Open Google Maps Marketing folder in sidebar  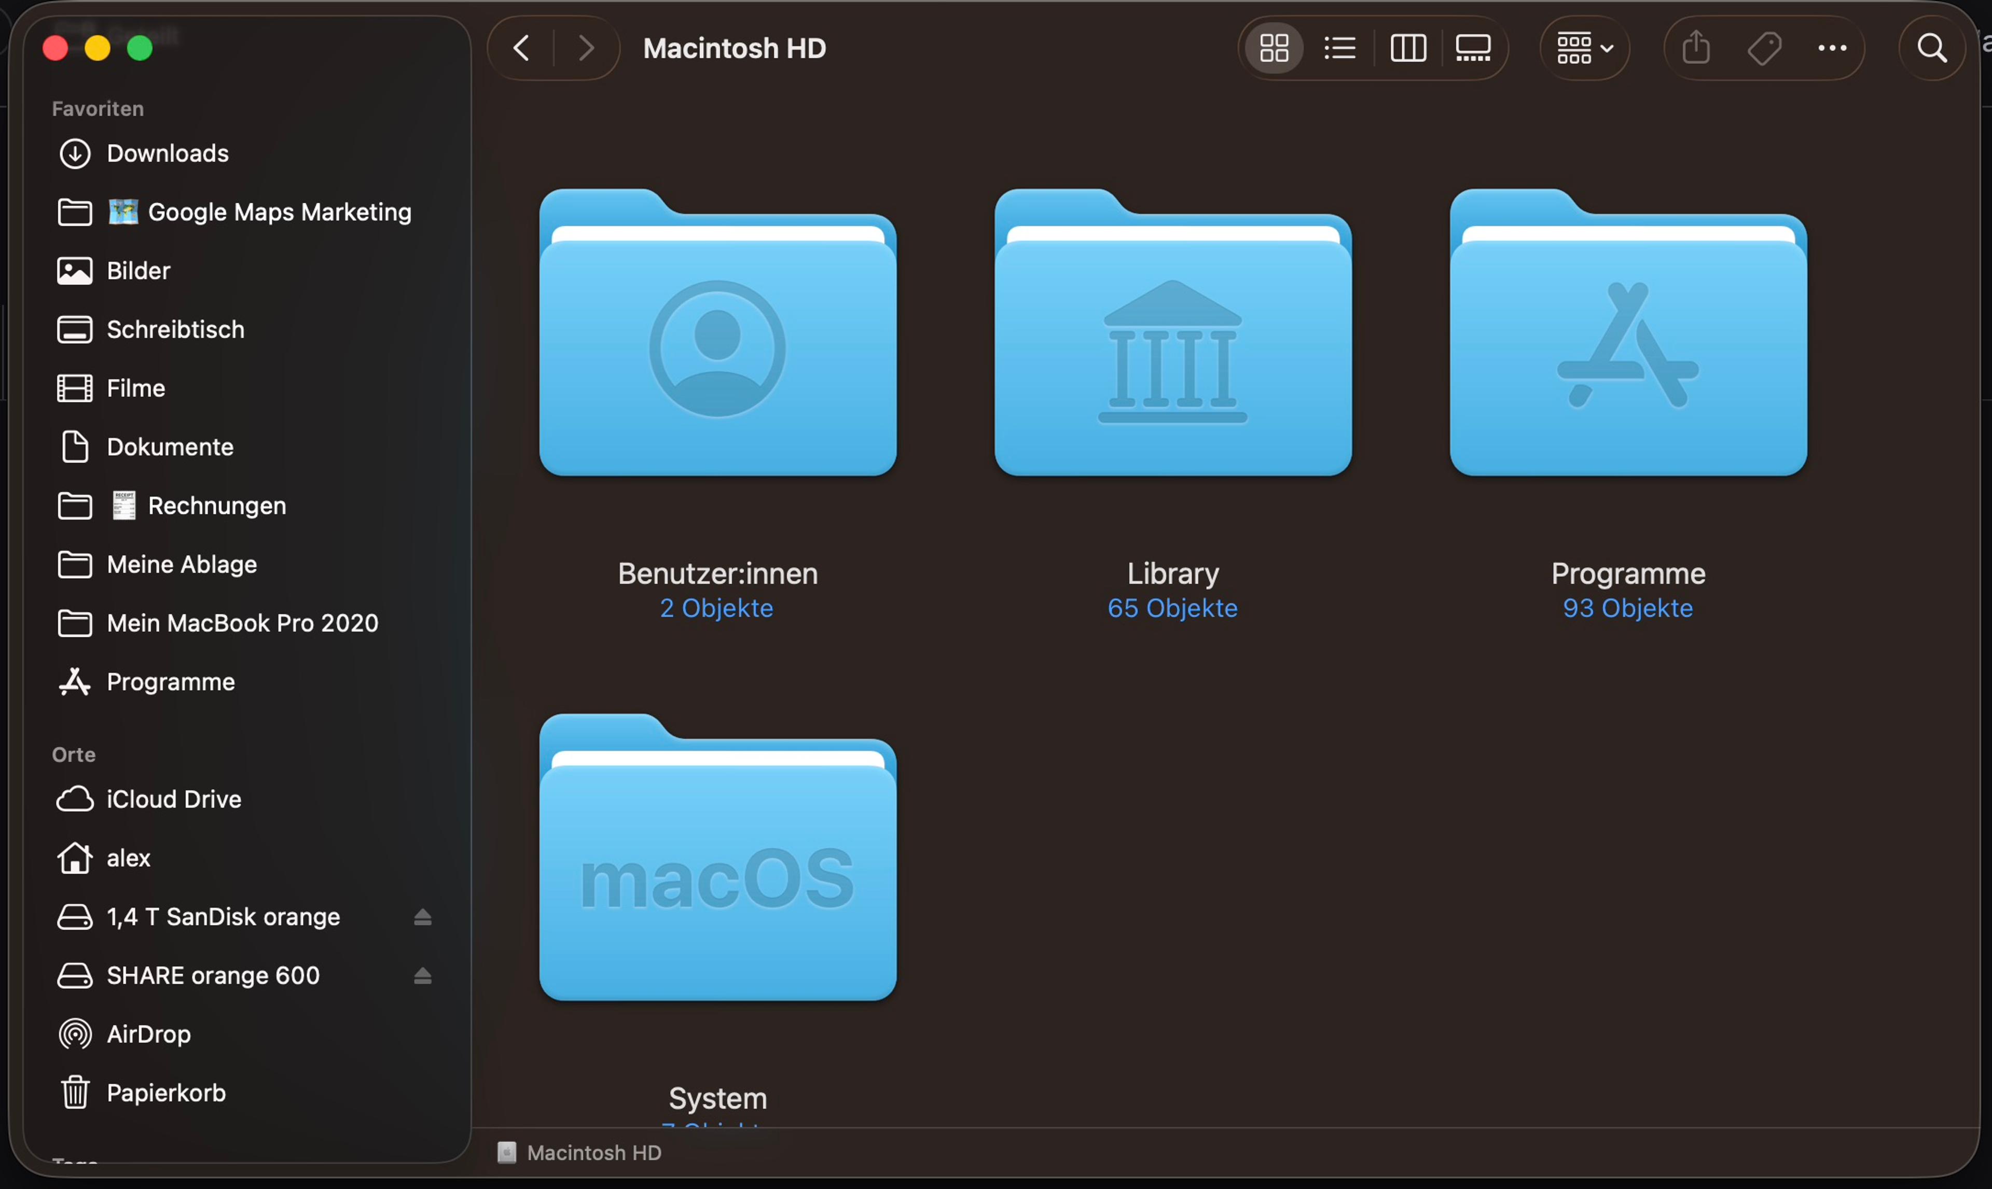247,212
